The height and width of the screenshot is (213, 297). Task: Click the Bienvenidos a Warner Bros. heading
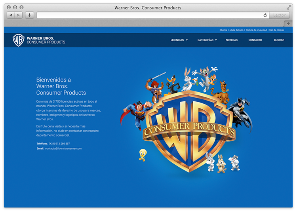[x=61, y=86]
